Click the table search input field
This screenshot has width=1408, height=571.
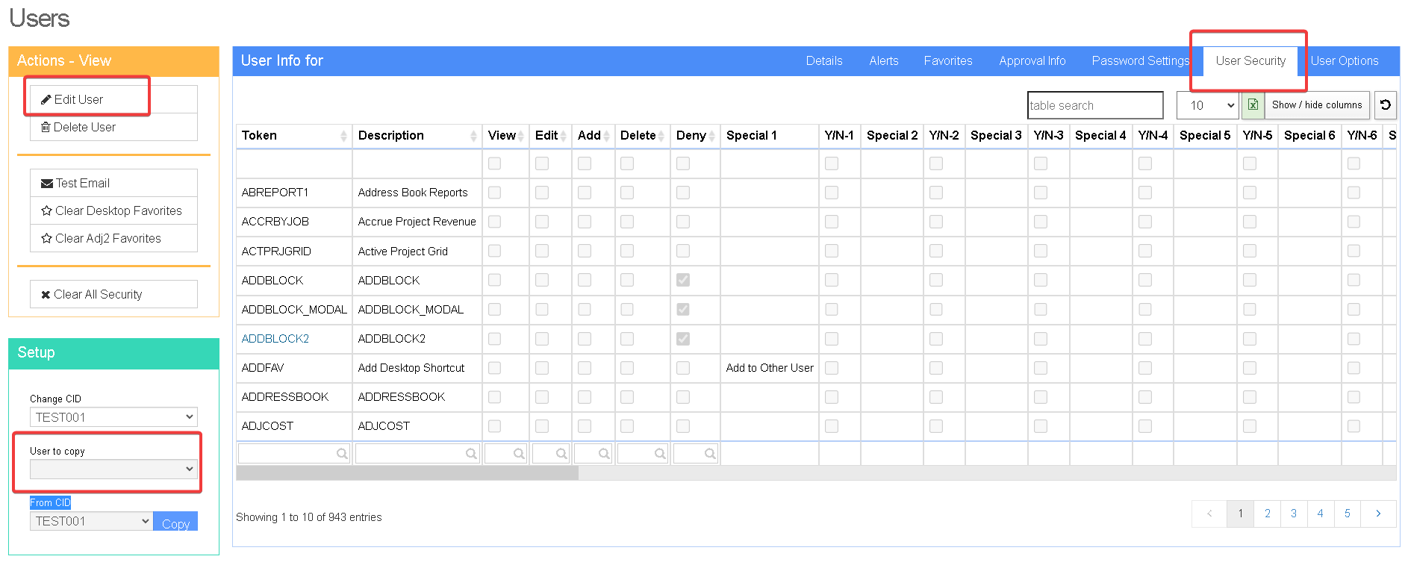[x=1095, y=105]
